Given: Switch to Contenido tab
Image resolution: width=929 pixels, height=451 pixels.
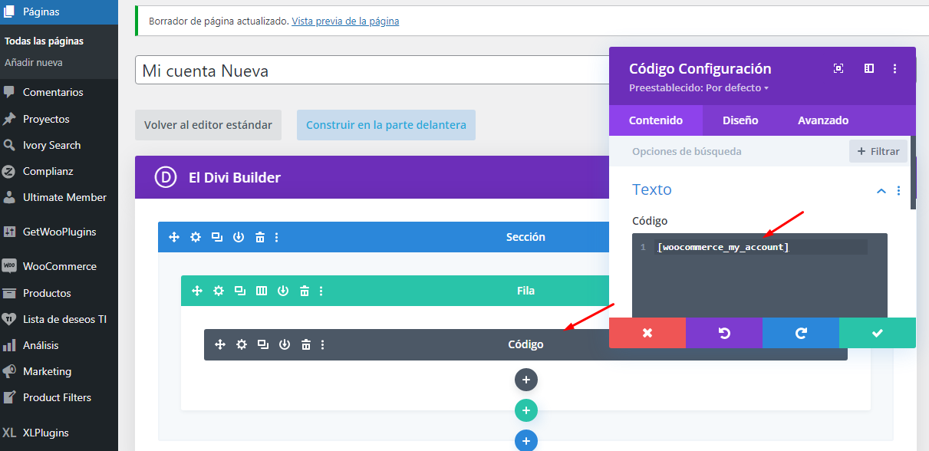Looking at the screenshot, I should pos(656,120).
